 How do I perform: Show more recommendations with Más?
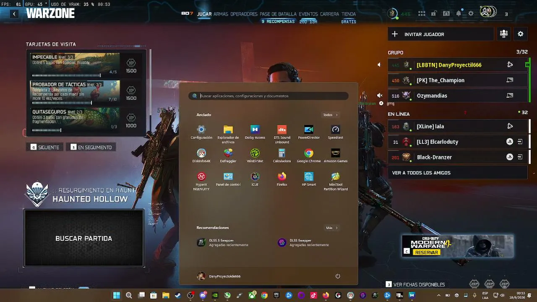pos(332,228)
